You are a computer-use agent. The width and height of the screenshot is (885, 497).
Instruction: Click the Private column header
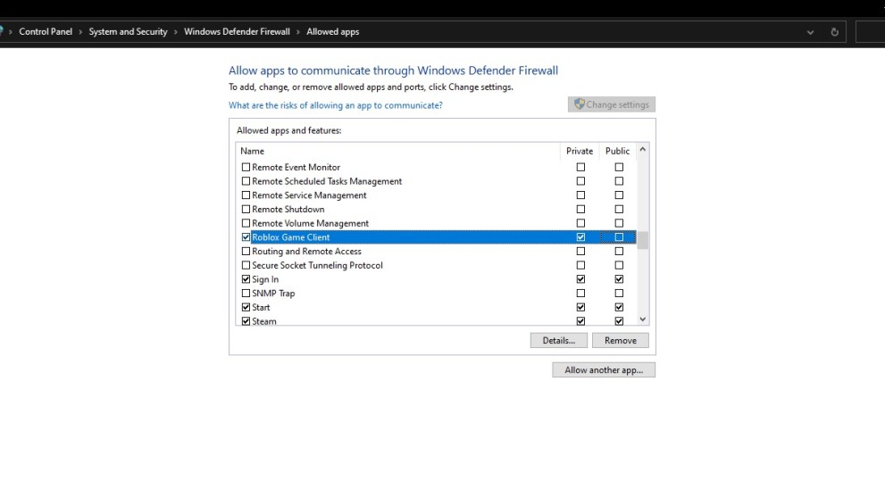[x=580, y=151]
